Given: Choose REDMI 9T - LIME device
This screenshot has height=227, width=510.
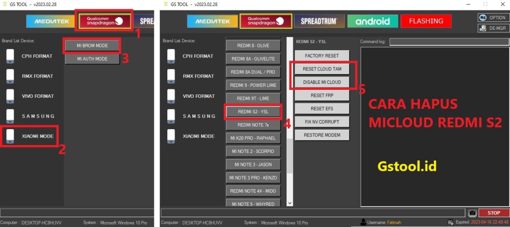Looking at the screenshot, I should point(253,98).
